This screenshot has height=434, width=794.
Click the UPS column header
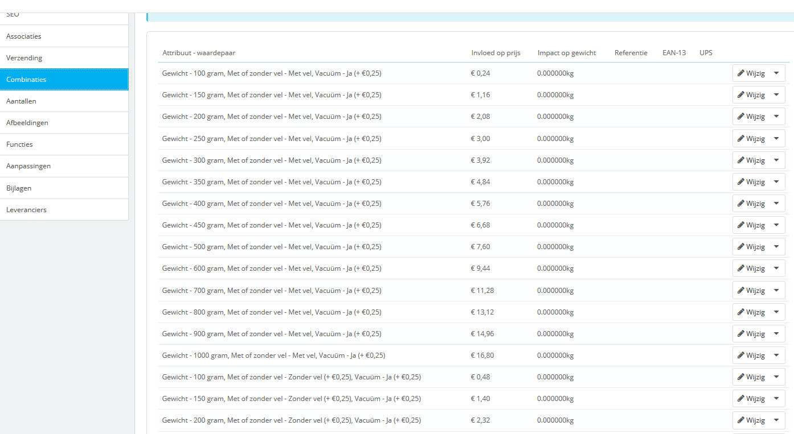706,53
